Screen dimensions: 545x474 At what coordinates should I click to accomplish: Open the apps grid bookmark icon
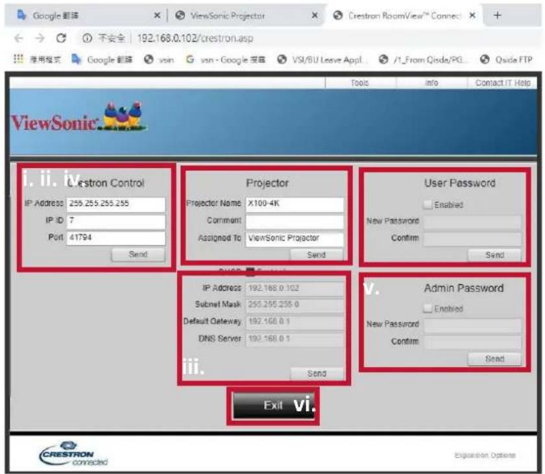pyautogui.click(x=18, y=60)
